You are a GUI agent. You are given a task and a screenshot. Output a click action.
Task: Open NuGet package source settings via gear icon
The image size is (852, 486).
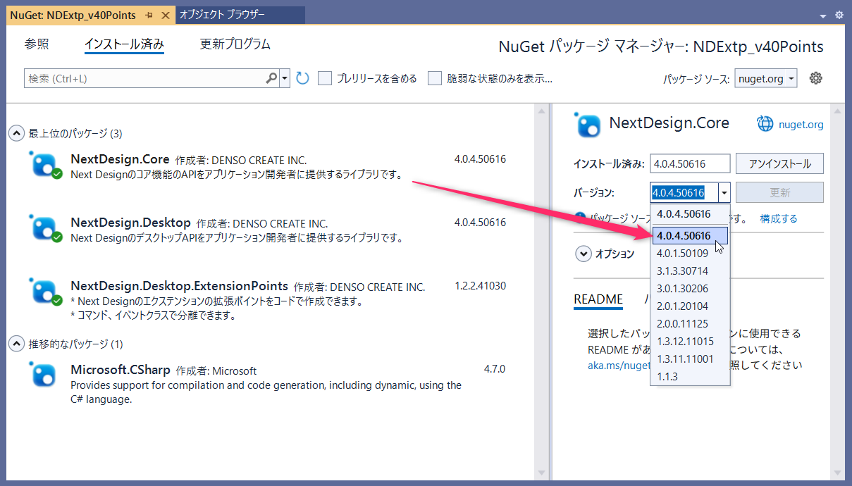click(x=815, y=77)
